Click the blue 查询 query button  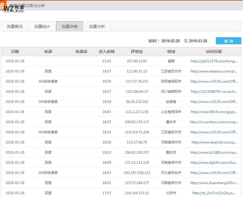[x=228, y=41]
